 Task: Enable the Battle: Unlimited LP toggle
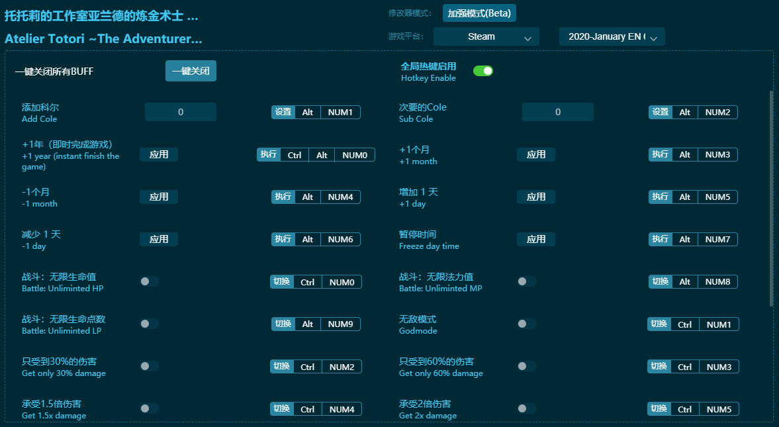(x=150, y=324)
